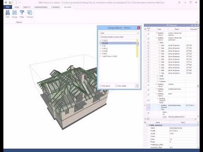Switch to the VIEW ribbon tab

17,7
